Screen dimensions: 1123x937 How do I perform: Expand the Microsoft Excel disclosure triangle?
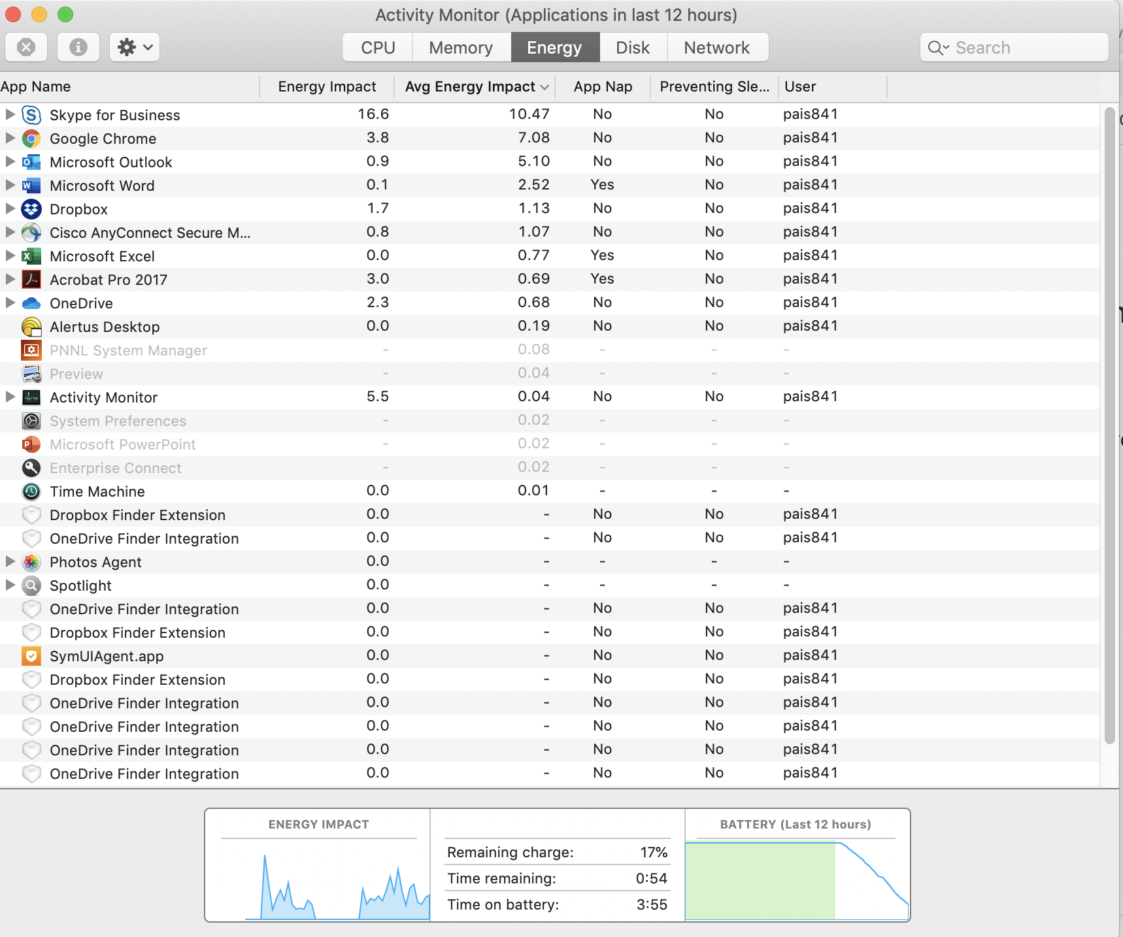pos(10,255)
